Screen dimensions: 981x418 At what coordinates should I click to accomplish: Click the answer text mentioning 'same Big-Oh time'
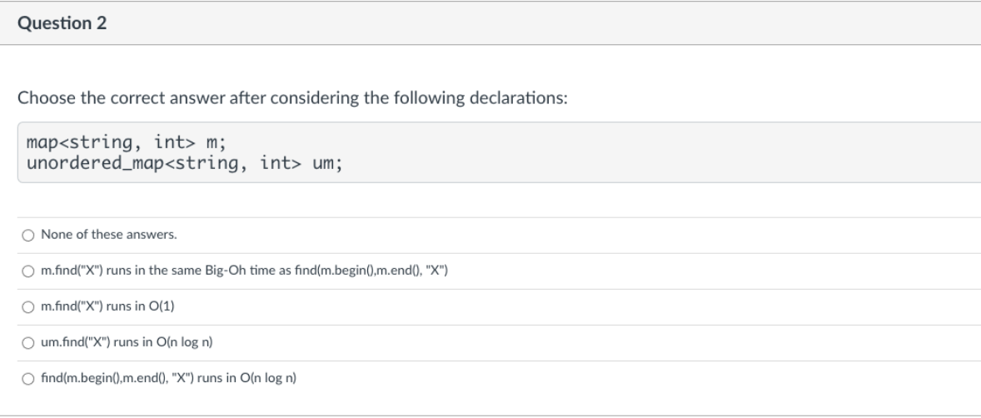click(x=243, y=271)
